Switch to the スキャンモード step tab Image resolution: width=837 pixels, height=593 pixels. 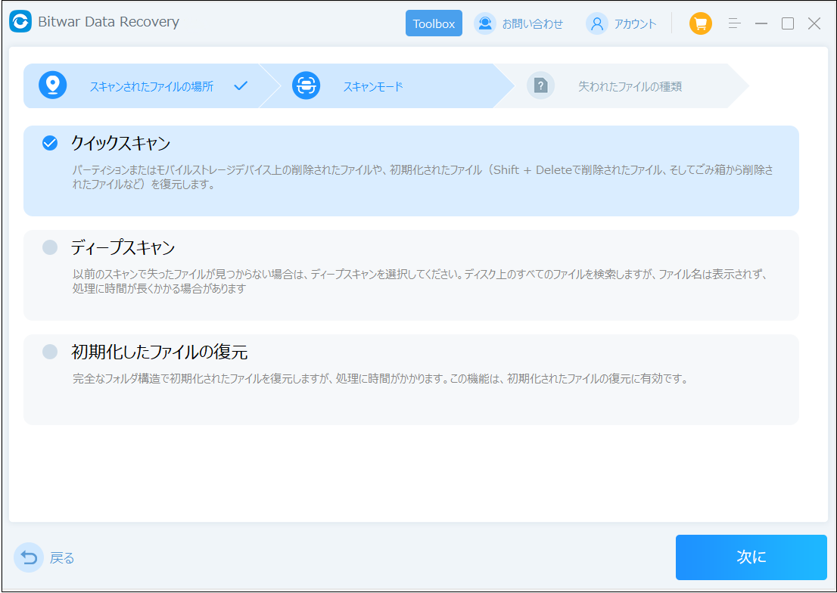tap(372, 86)
